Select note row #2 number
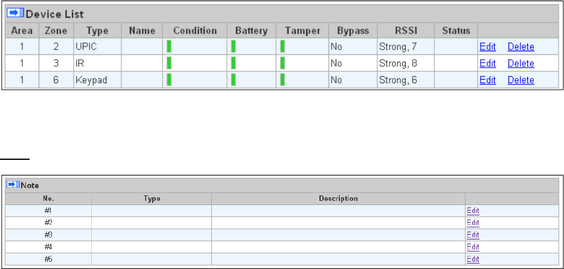The height and width of the screenshot is (269, 564). click(x=48, y=223)
